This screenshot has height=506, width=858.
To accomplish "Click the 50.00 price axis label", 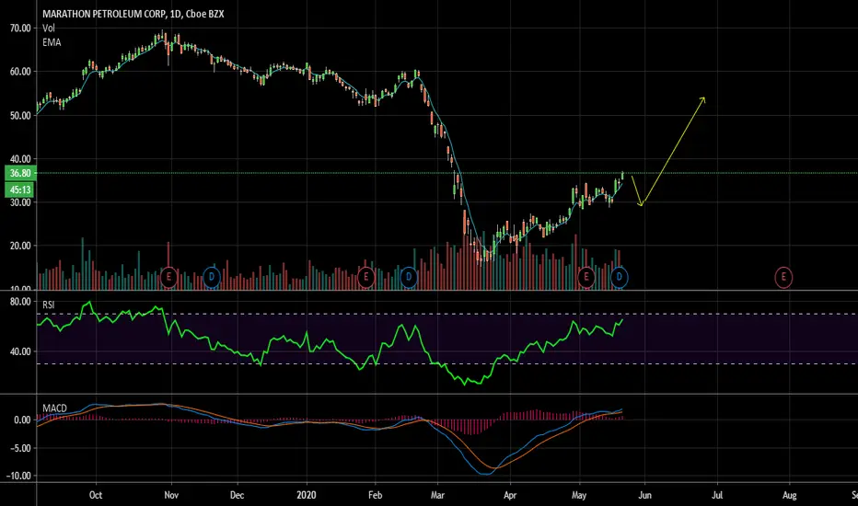I will pos(20,115).
